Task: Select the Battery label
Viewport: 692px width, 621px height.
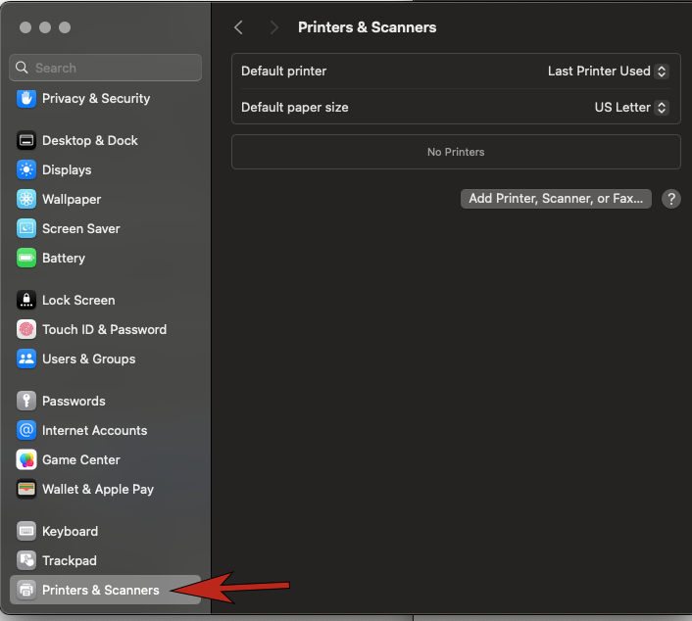Action: (64, 258)
